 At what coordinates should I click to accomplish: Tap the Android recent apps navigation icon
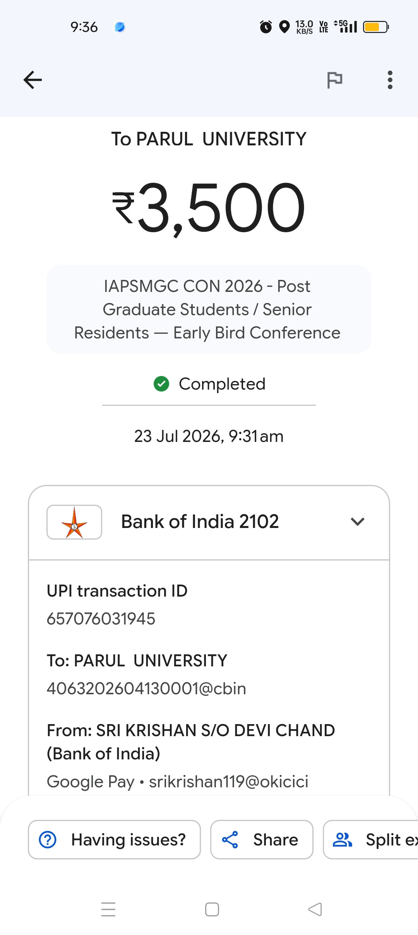pos(108,909)
